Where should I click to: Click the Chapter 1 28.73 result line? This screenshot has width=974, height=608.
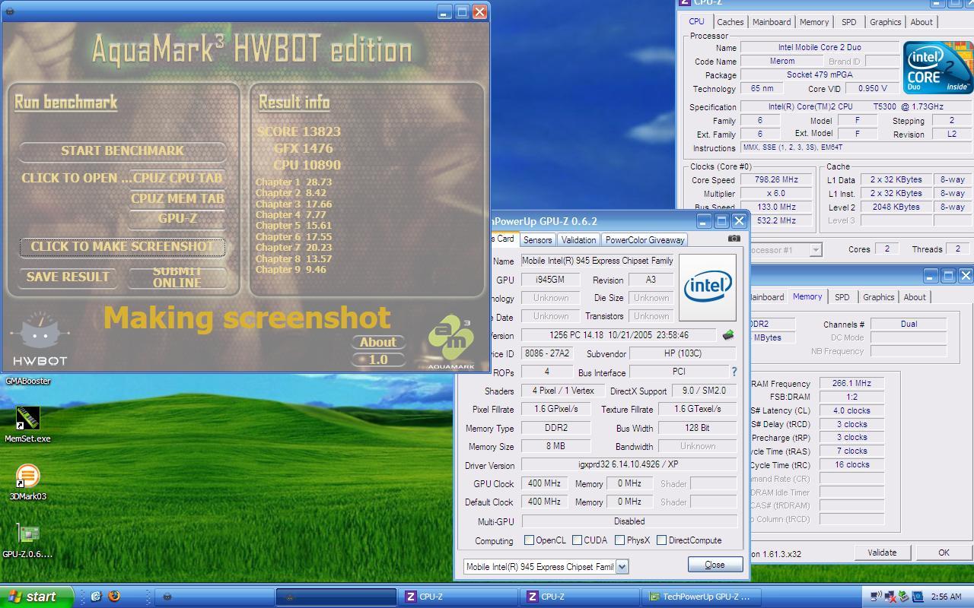(x=294, y=182)
